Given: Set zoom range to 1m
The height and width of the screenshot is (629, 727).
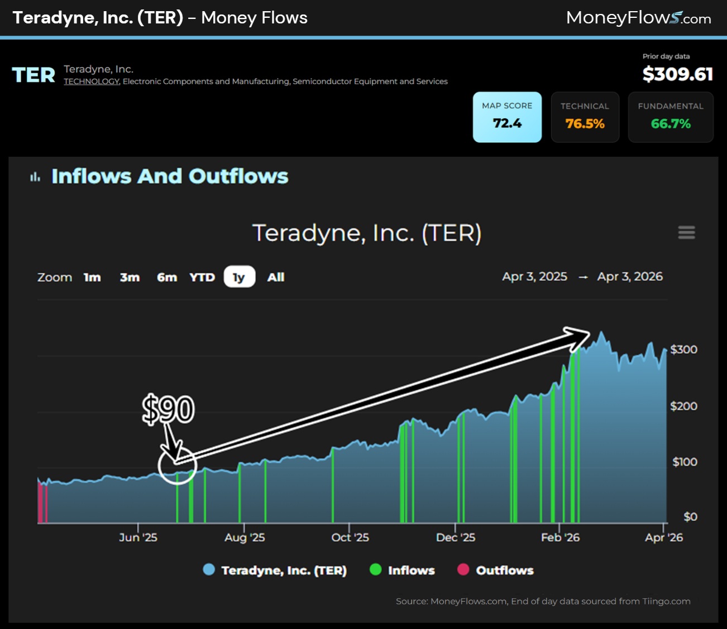Looking at the screenshot, I should pyautogui.click(x=92, y=277).
